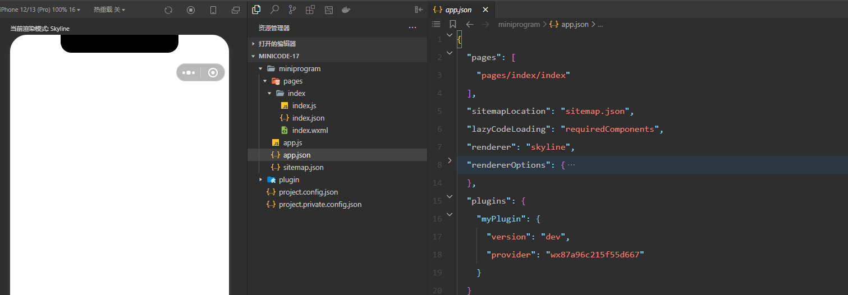This screenshot has width=848, height=295.
Task: Click the "dev" version value
Action: coord(553,237)
